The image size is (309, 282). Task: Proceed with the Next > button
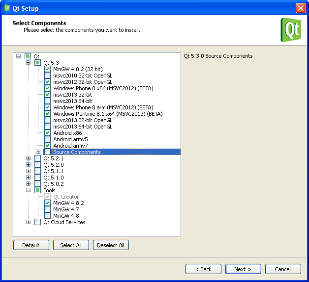243,269
